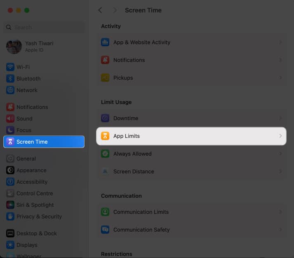Click the Desktop & Dock icon
This screenshot has width=294, height=258.
pyautogui.click(x=10, y=233)
